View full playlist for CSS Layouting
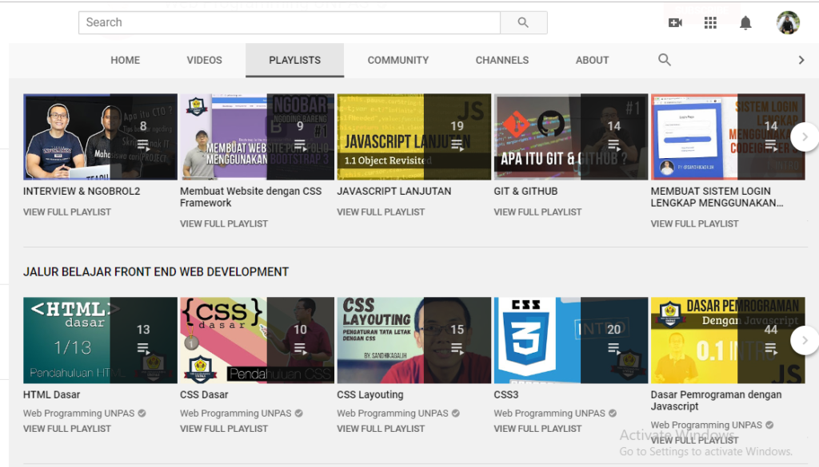Viewport: 819px width, 467px height. coord(381,429)
